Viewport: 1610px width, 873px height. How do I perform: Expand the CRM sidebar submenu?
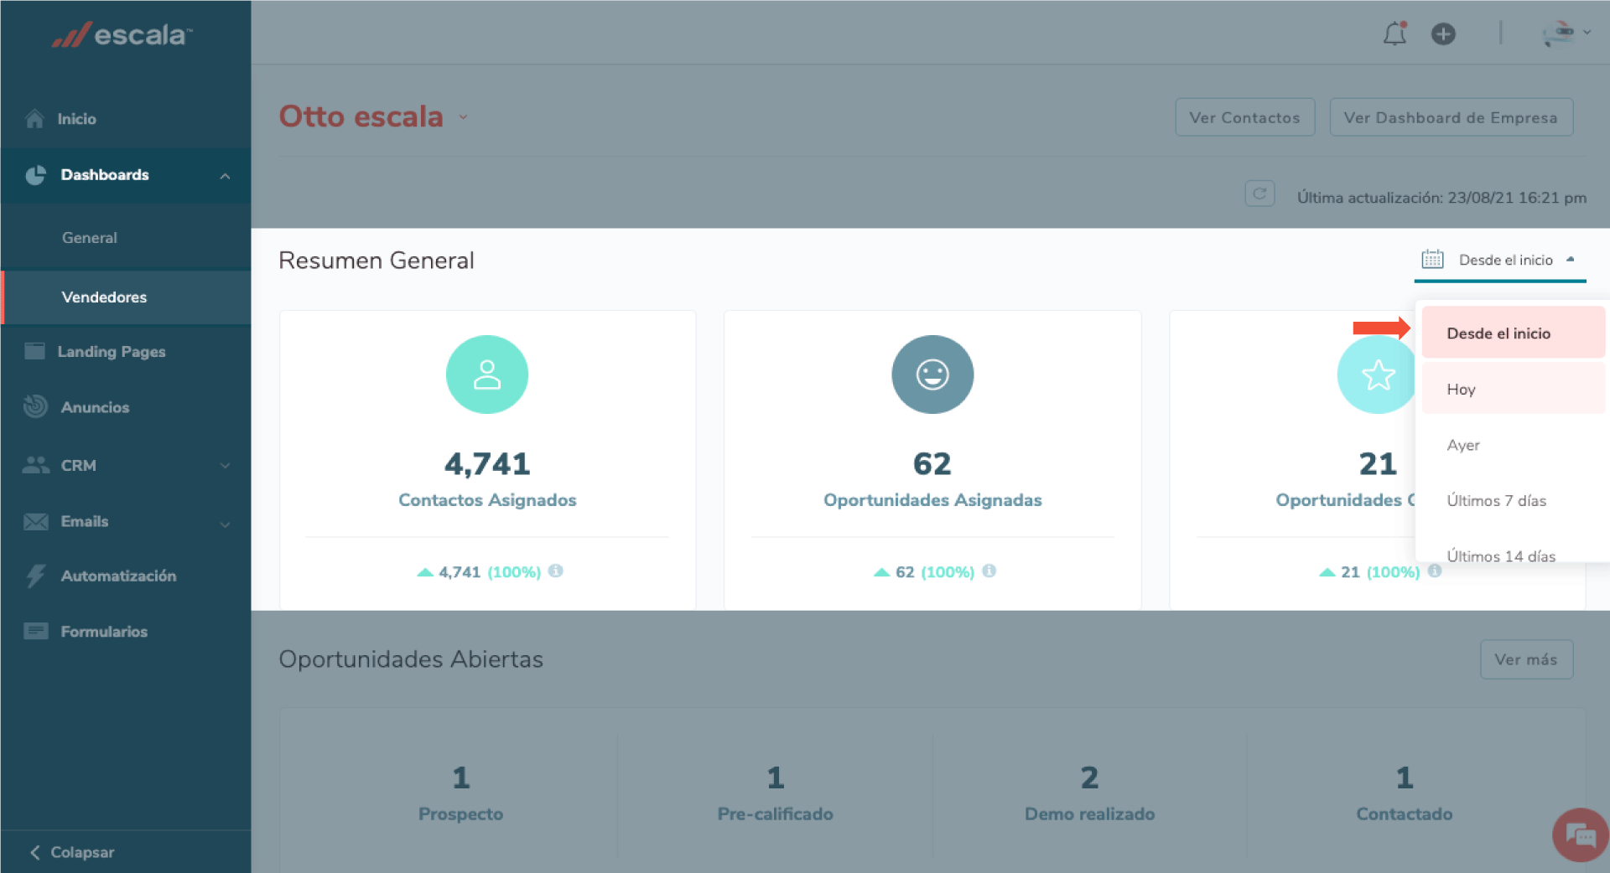pos(225,466)
